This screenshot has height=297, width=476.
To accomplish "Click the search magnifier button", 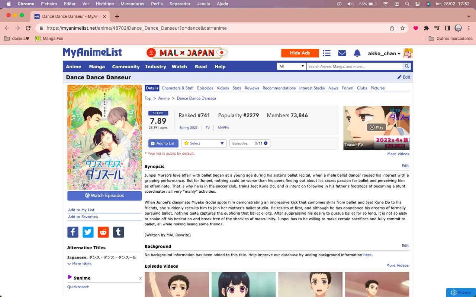I will point(408,66).
